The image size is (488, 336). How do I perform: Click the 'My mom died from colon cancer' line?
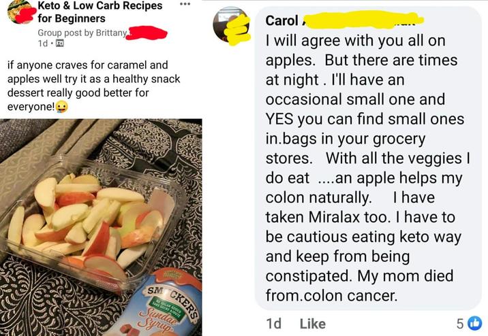pos(359,286)
